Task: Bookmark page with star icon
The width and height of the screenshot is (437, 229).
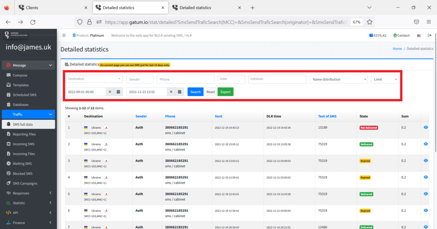Action: point(370,22)
